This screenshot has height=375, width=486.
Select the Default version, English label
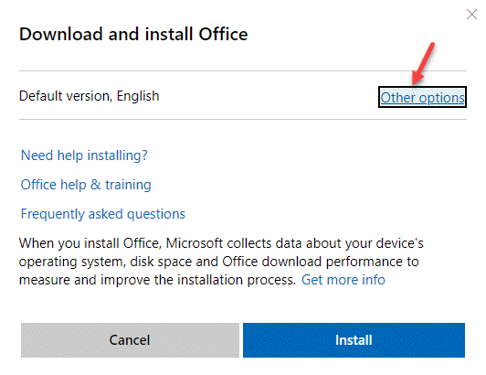click(x=89, y=96)
